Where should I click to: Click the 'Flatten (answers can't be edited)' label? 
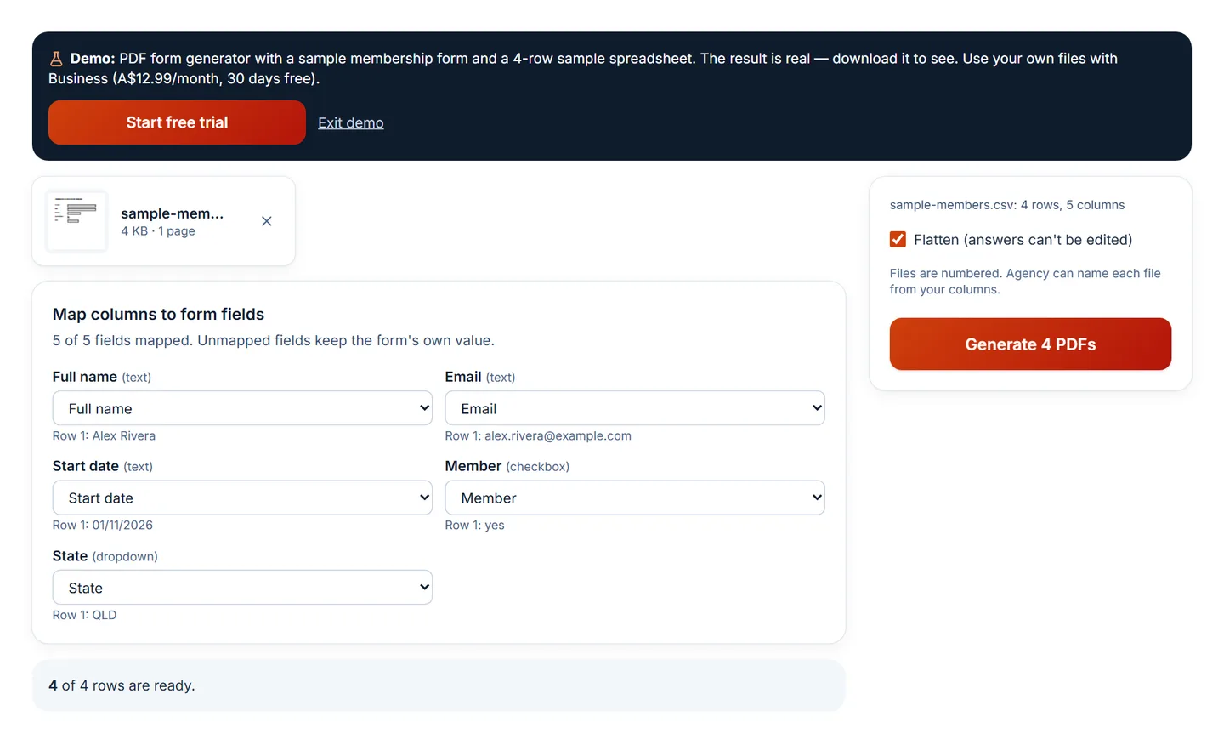[x=1023, y=240]
